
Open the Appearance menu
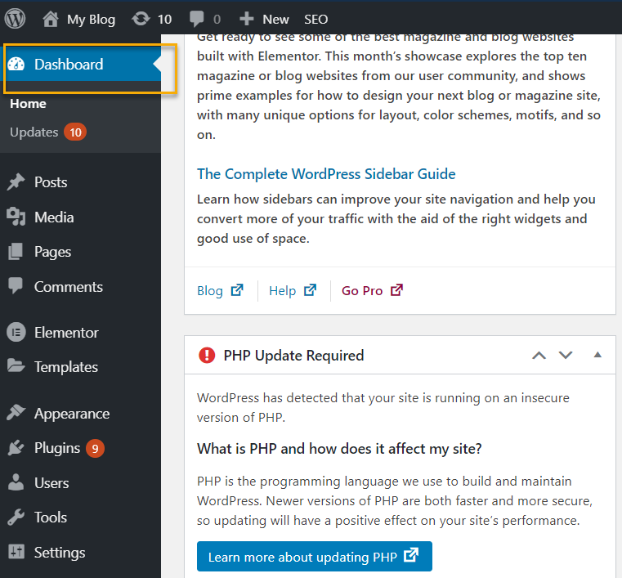pos(72,414)
